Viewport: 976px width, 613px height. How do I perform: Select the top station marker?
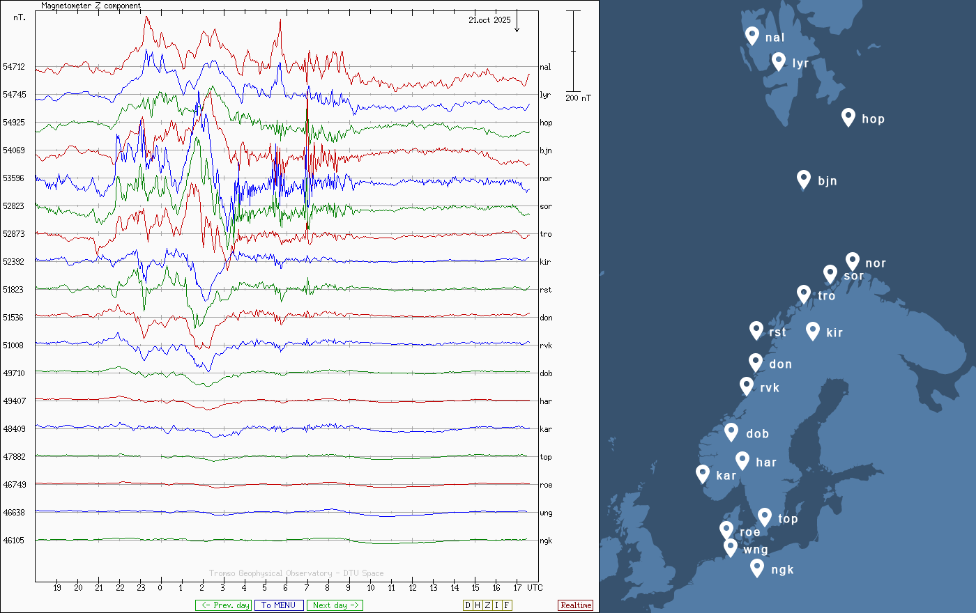tap(765, 517)
